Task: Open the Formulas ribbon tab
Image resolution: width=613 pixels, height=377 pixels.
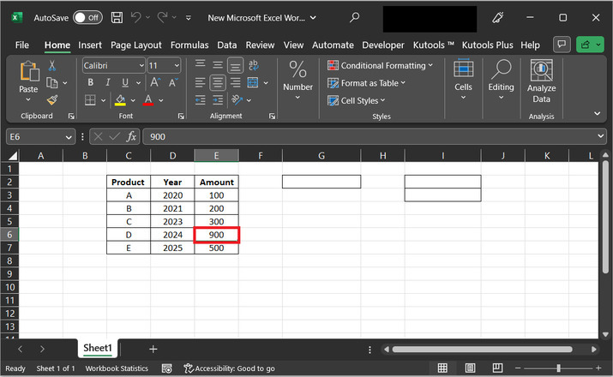Action: (x=189, y=45)
